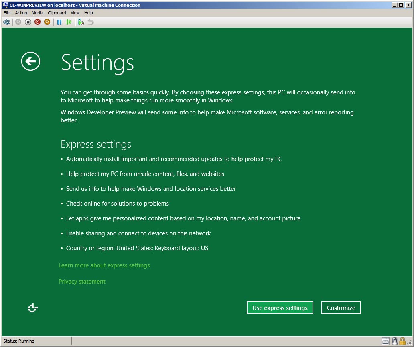Pause the virtual machine
This screenshot has width=414, height=347.
pyautogui.click(x=59, y=22)
